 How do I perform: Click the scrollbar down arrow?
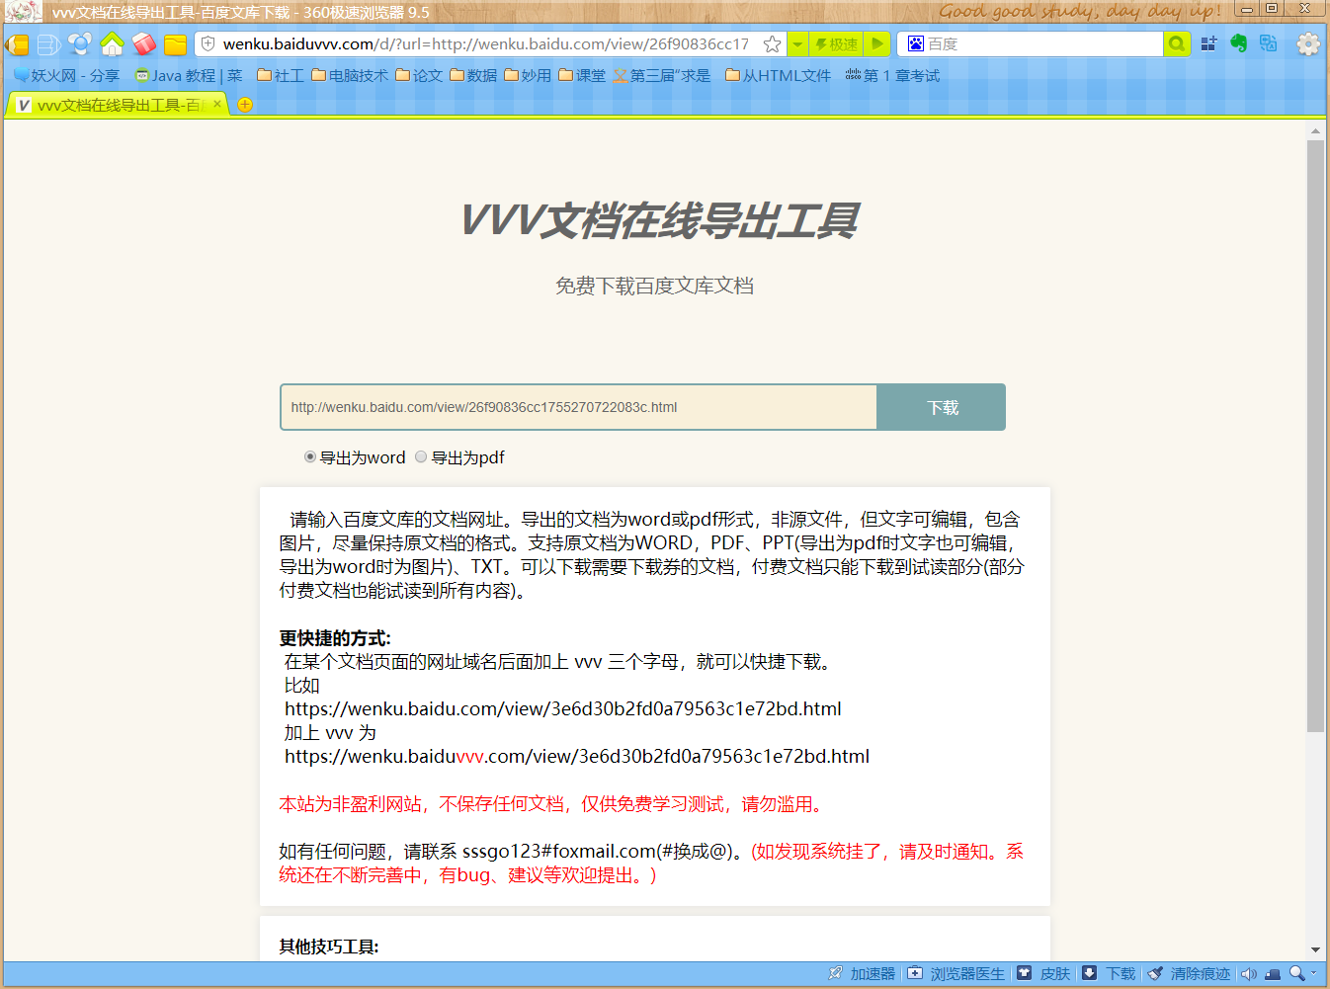1315,949
